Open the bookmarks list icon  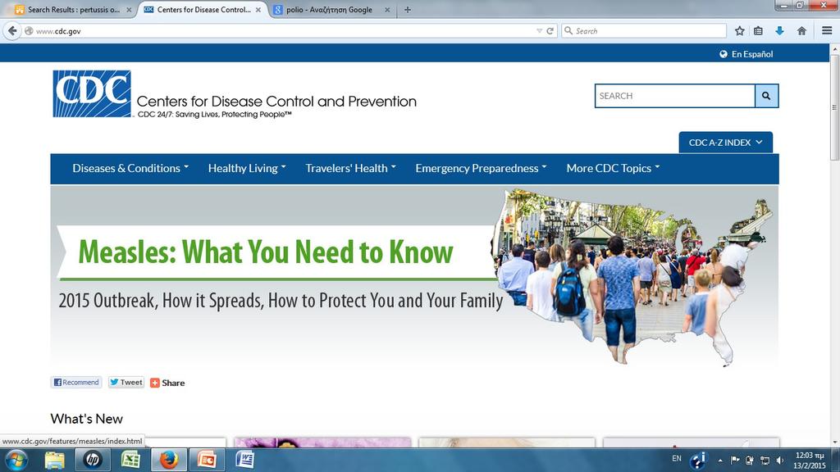pyautogui.click(x=758, y=31)
